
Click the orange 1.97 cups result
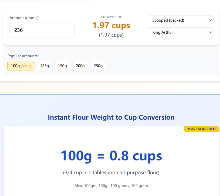(x=111, y=26)
